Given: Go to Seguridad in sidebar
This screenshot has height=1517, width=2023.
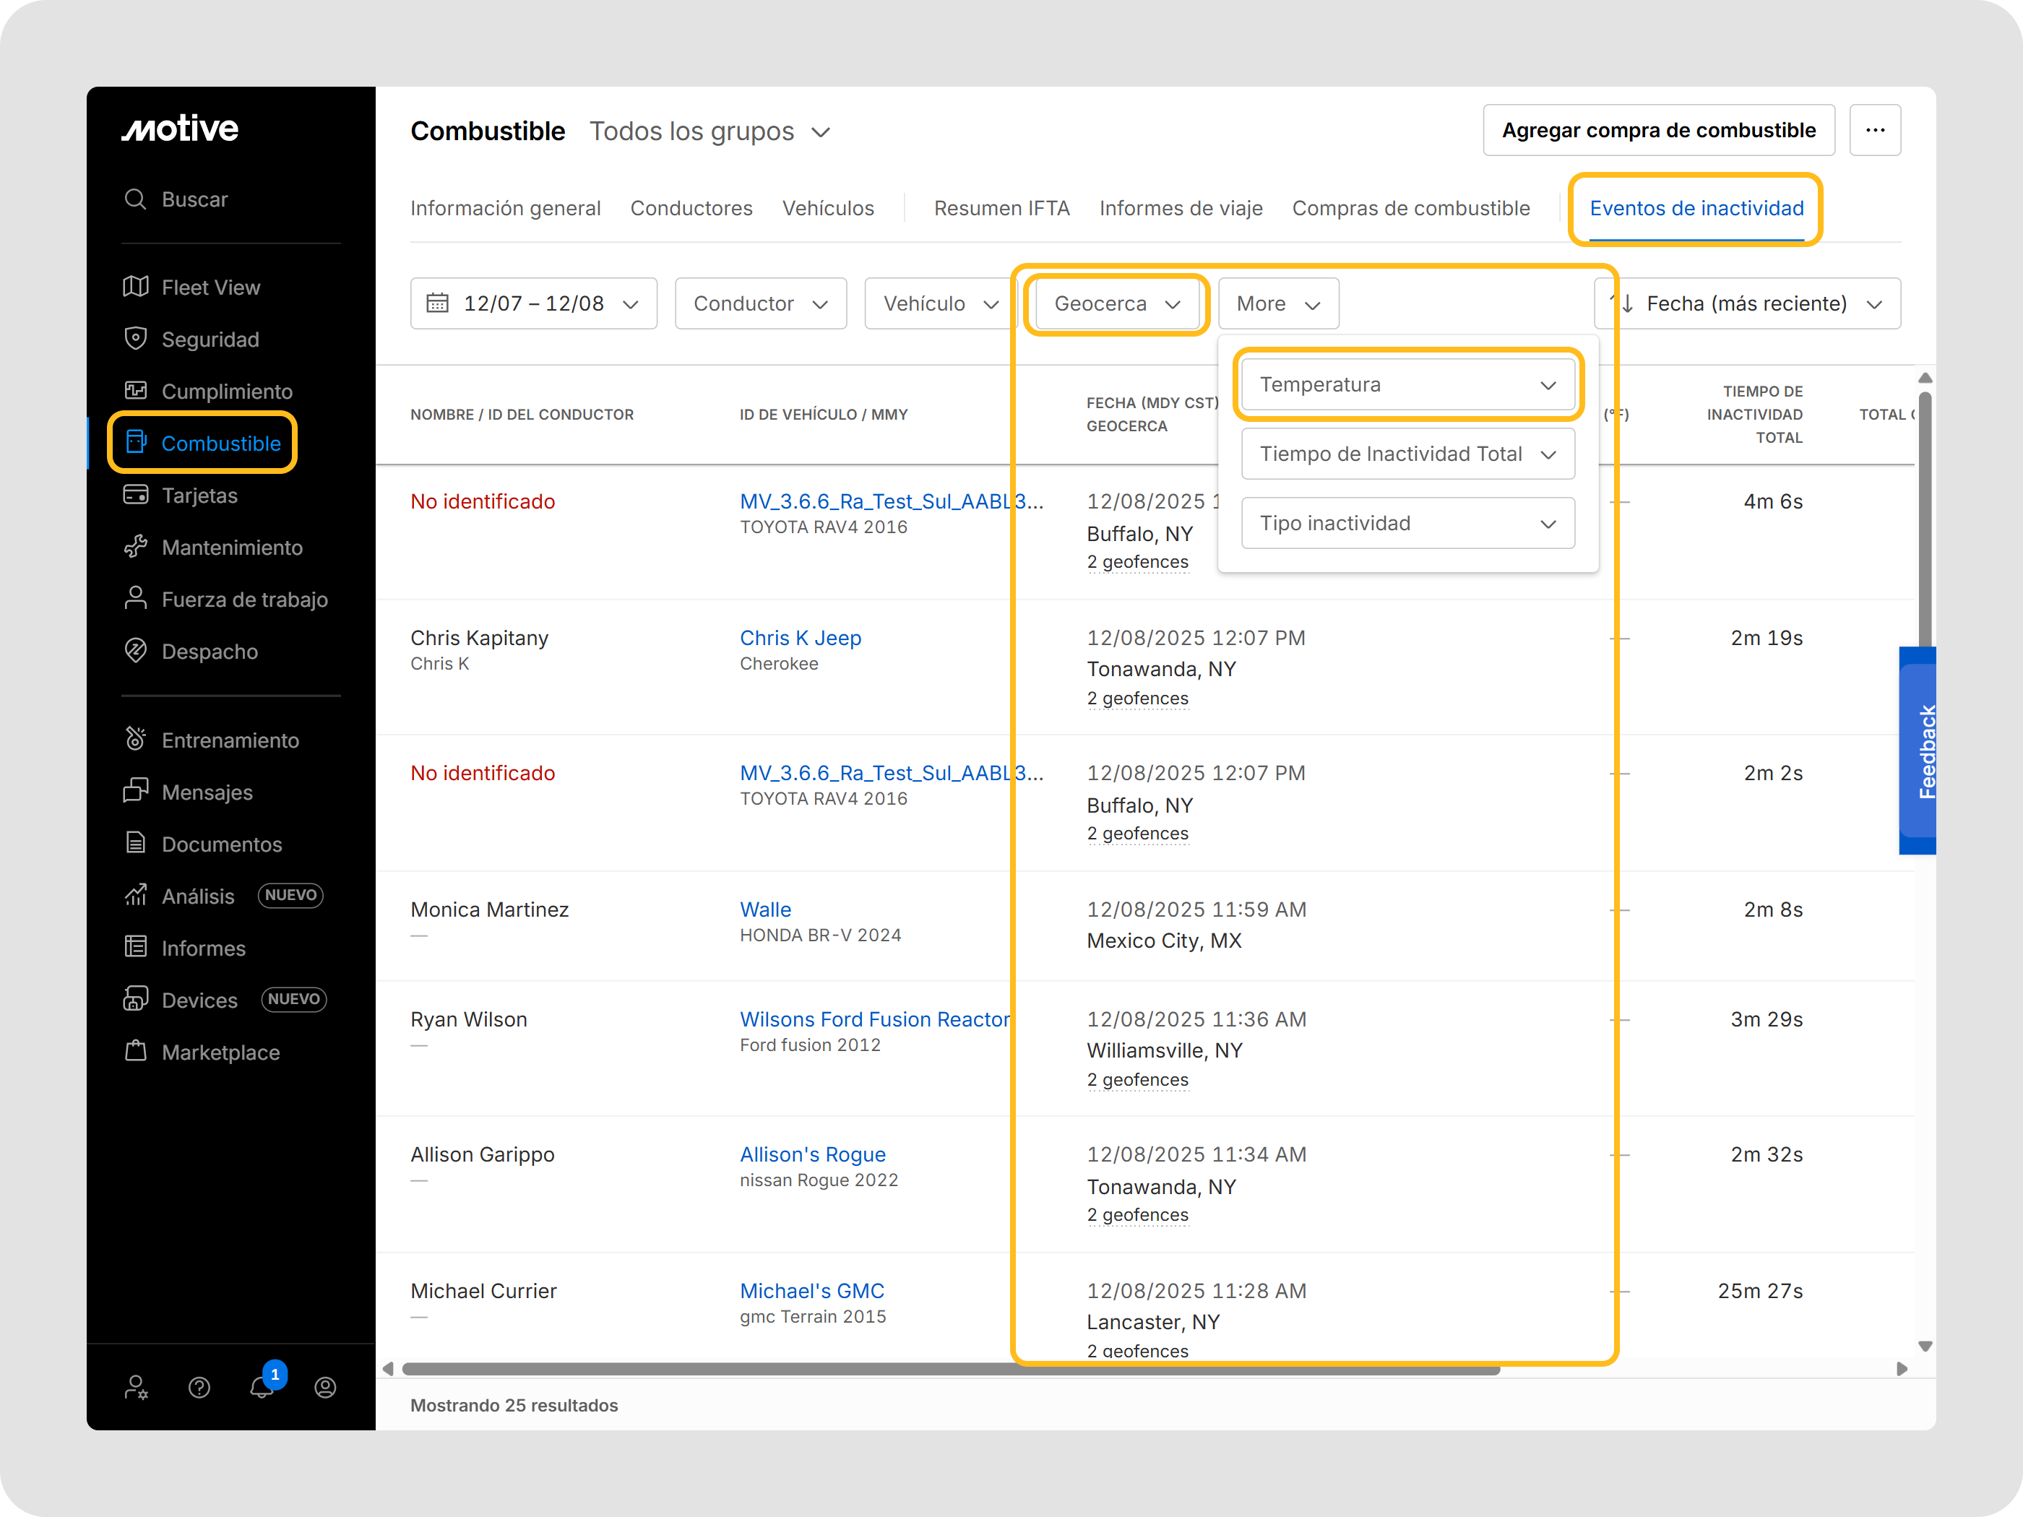Looking at the screenshot, I should (210, 340).
